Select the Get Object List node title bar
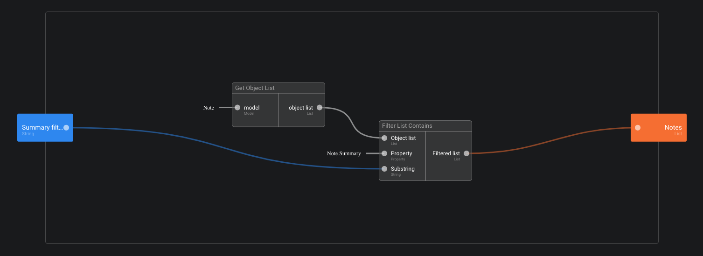The image size is (703, 256). coord(278,88)
